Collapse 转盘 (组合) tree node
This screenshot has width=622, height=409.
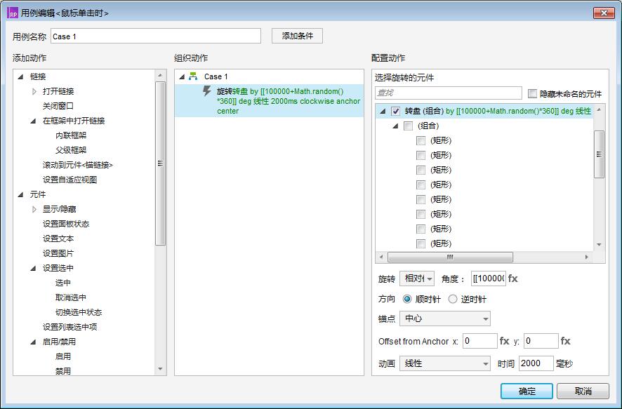(383, 112)
